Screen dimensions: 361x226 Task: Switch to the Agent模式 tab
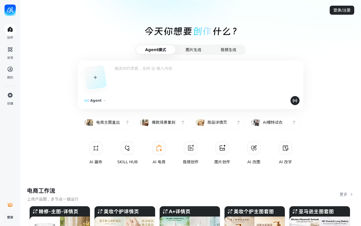point(156,50)
